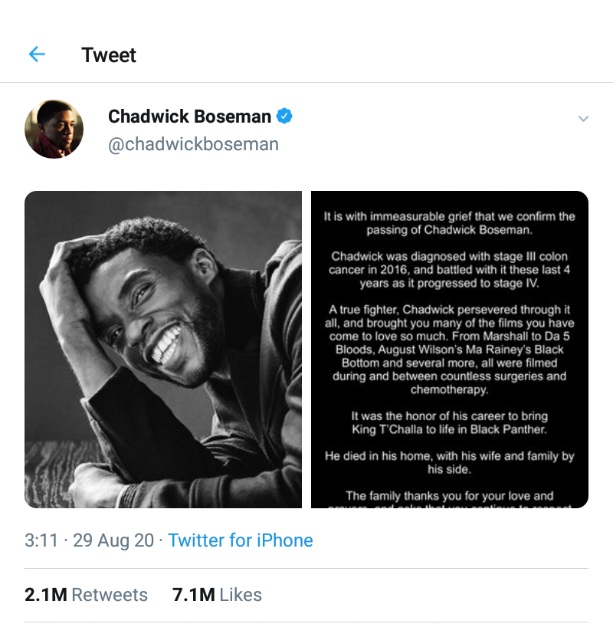
Task: Click the King T'Challa Black Panther paragraph
Action: (x=450, y=422)
